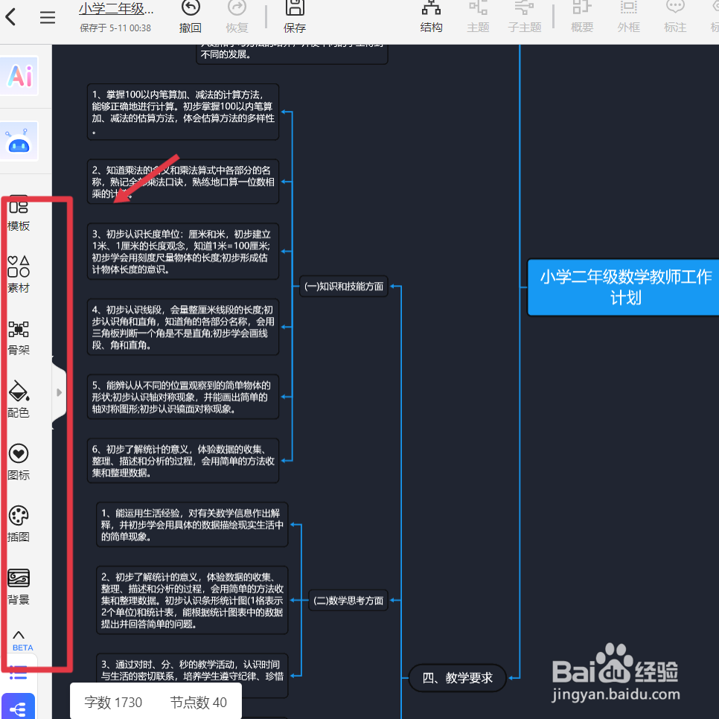Save the mind map with 保存
This screenshot has width=719, height=719.
point(294,15)
